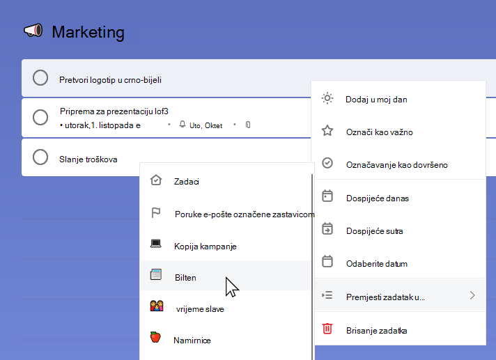The width and height of the screenshot is (496, 360).
Task: Click the calendar-today icon
Action: pos(327,196)
